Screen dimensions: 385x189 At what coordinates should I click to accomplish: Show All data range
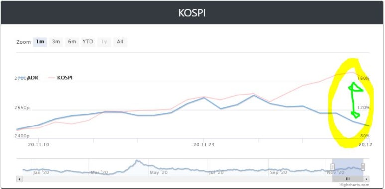(x=120, y=42)
